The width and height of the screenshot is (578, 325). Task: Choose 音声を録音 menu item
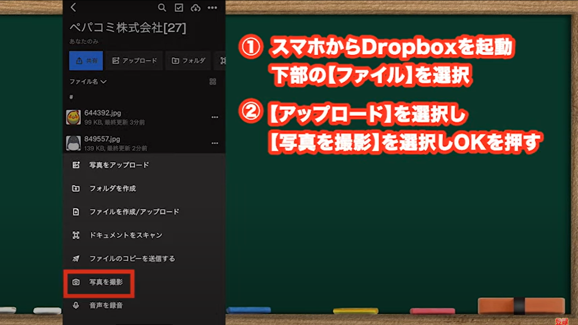(144, 305)
